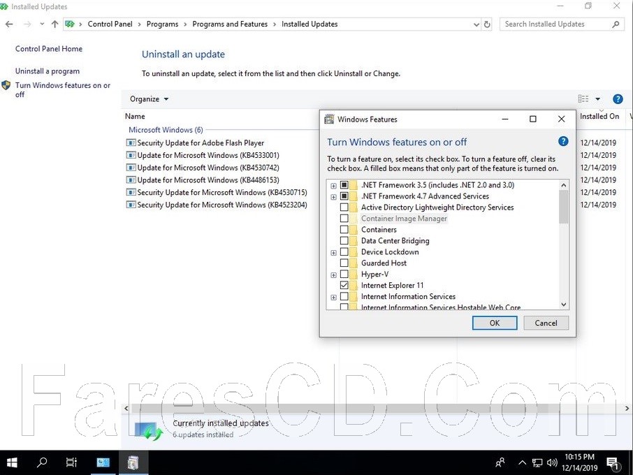The width and height of the screenshot is (633, 475).
Task: Click the Control Panel taskbar button
Action: (x=103, y=462)
